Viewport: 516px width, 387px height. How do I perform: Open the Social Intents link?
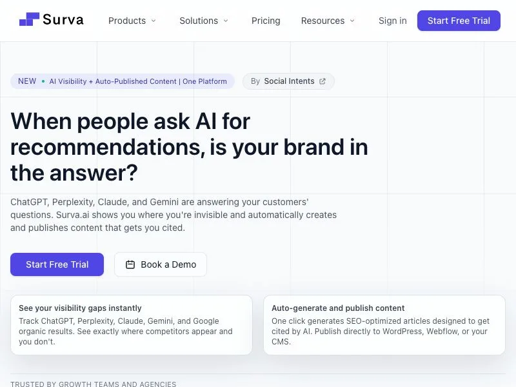coord(288,81)
